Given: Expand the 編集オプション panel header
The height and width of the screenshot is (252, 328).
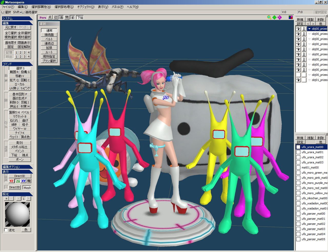Looking at the screenshot, I should [17, 167].
